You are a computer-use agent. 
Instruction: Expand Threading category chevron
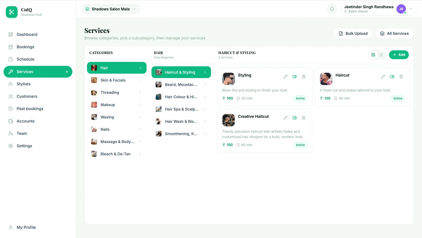[140, 93]
